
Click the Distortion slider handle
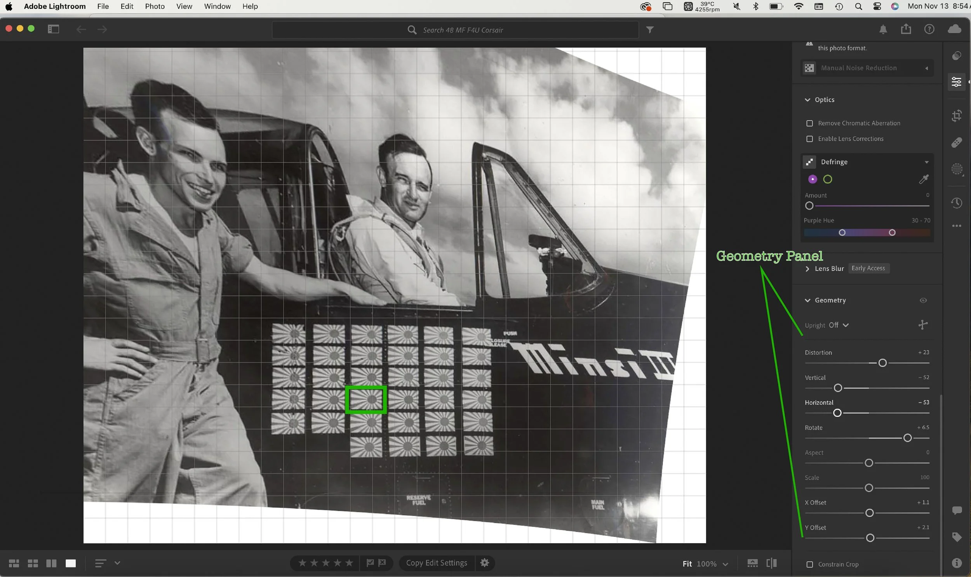point(883,363)
